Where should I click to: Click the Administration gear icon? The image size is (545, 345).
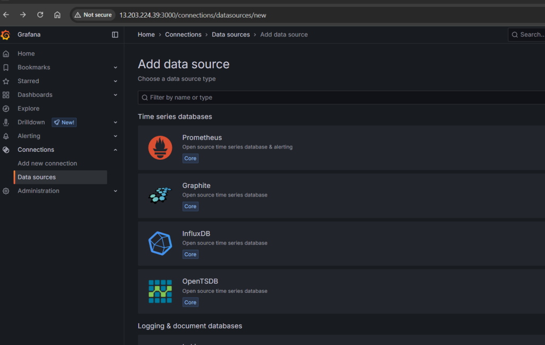[6, 191]
